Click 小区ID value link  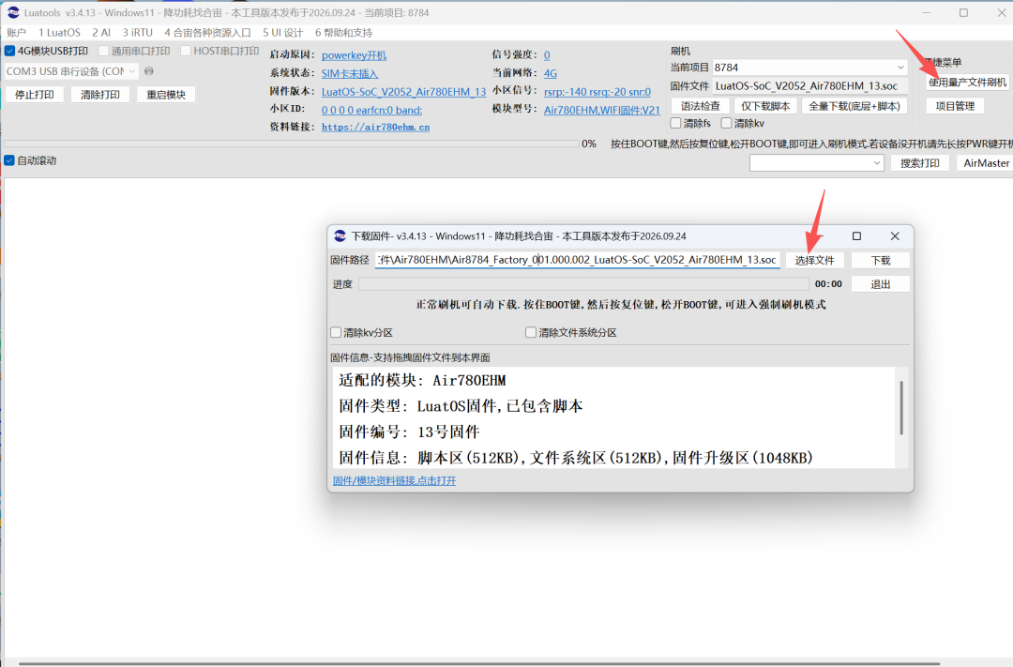coord(371,110)
